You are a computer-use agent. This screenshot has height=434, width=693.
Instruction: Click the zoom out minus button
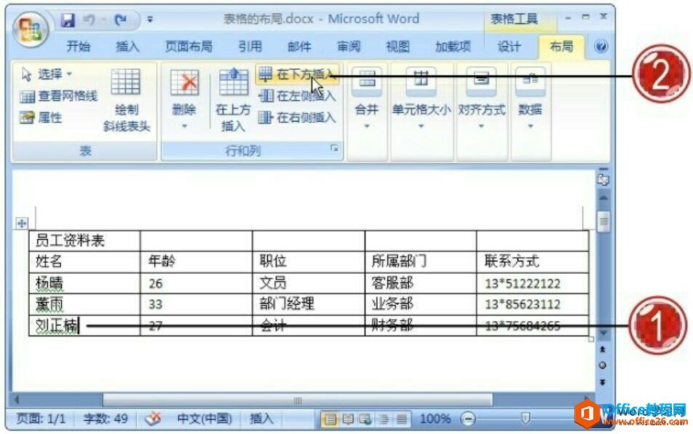(x=468, y=419)
